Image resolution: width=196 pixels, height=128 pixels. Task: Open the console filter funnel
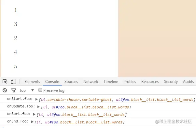click(x=14, y=90)
